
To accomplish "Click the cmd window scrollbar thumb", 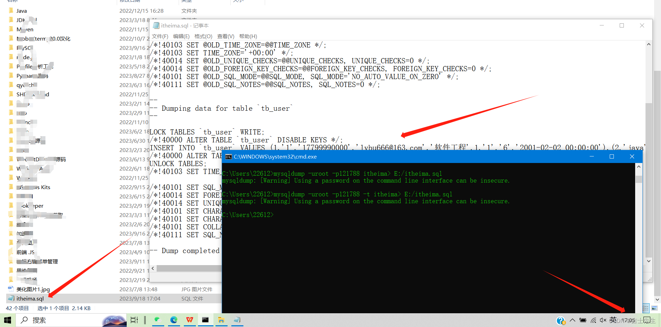I will (x=639, y=179).
